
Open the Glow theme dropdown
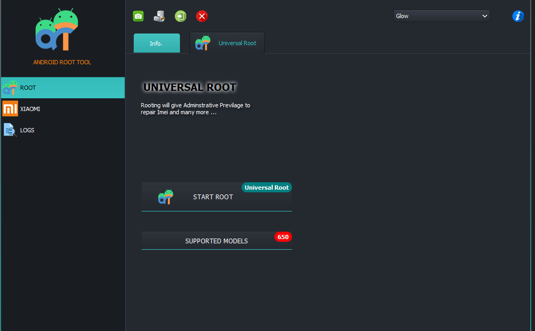tap(441, 16)
